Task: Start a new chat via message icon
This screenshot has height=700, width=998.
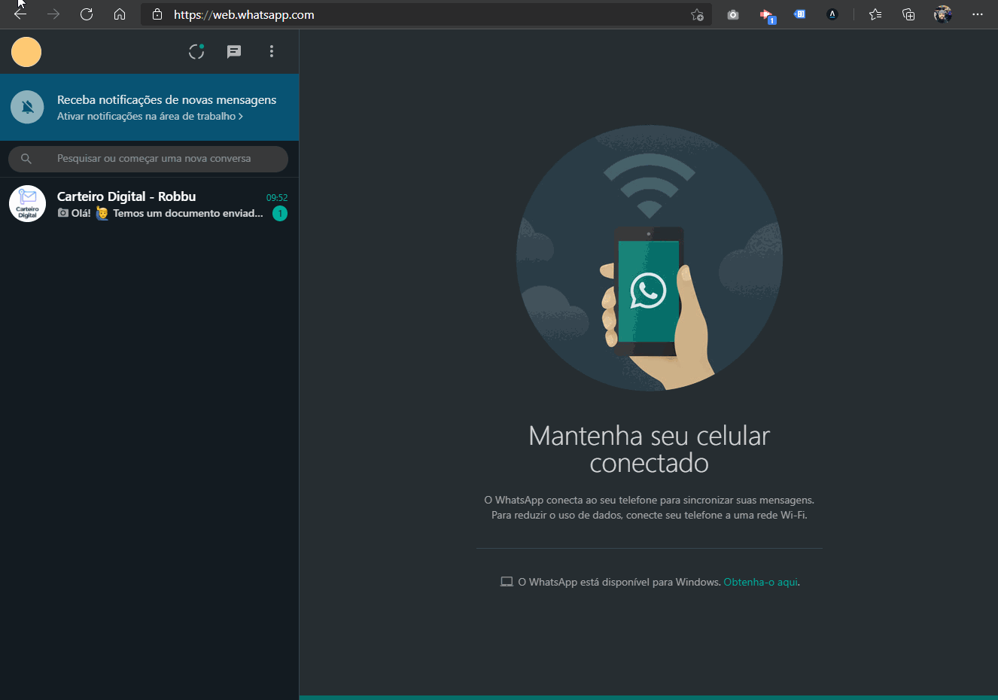Action: 234,52
